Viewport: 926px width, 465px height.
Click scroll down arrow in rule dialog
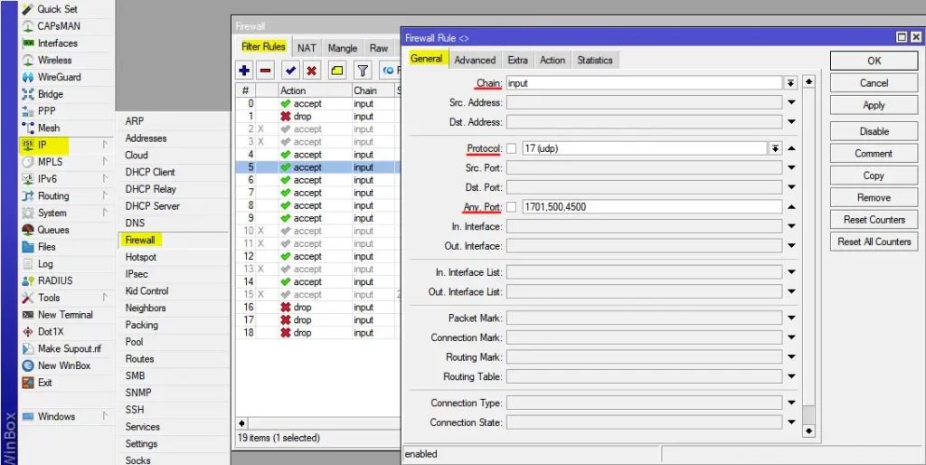(x=808, y=431)
